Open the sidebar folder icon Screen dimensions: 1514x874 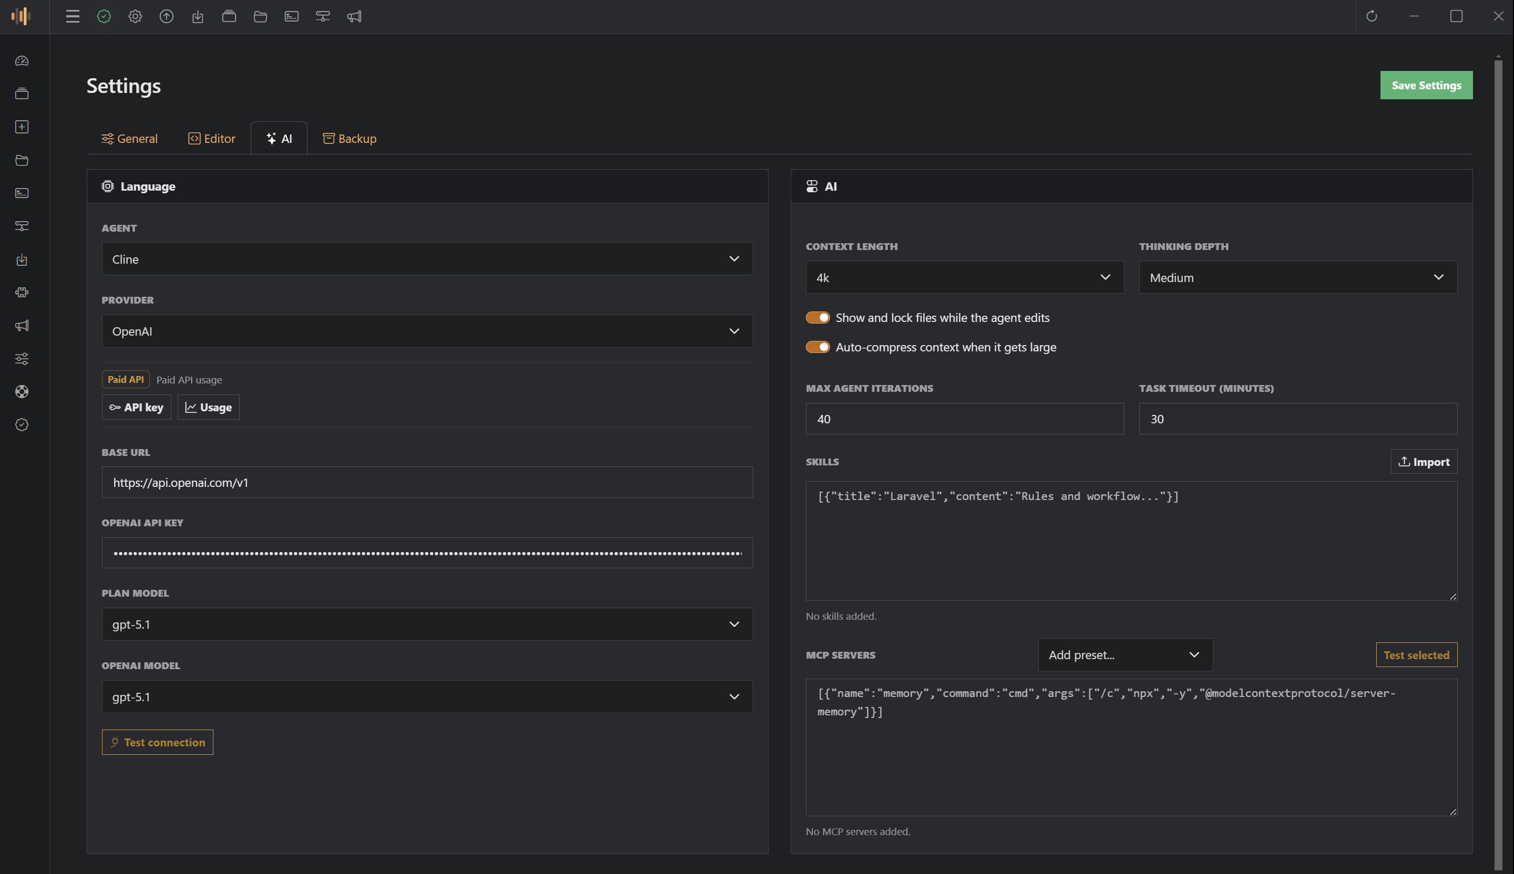22,160
